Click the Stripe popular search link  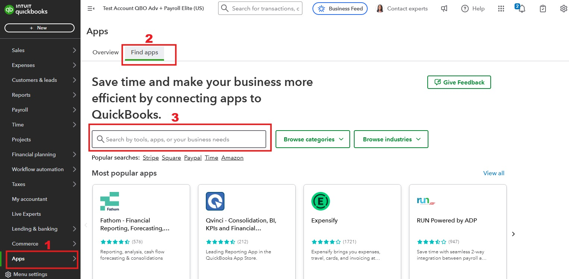click(151, 158)
